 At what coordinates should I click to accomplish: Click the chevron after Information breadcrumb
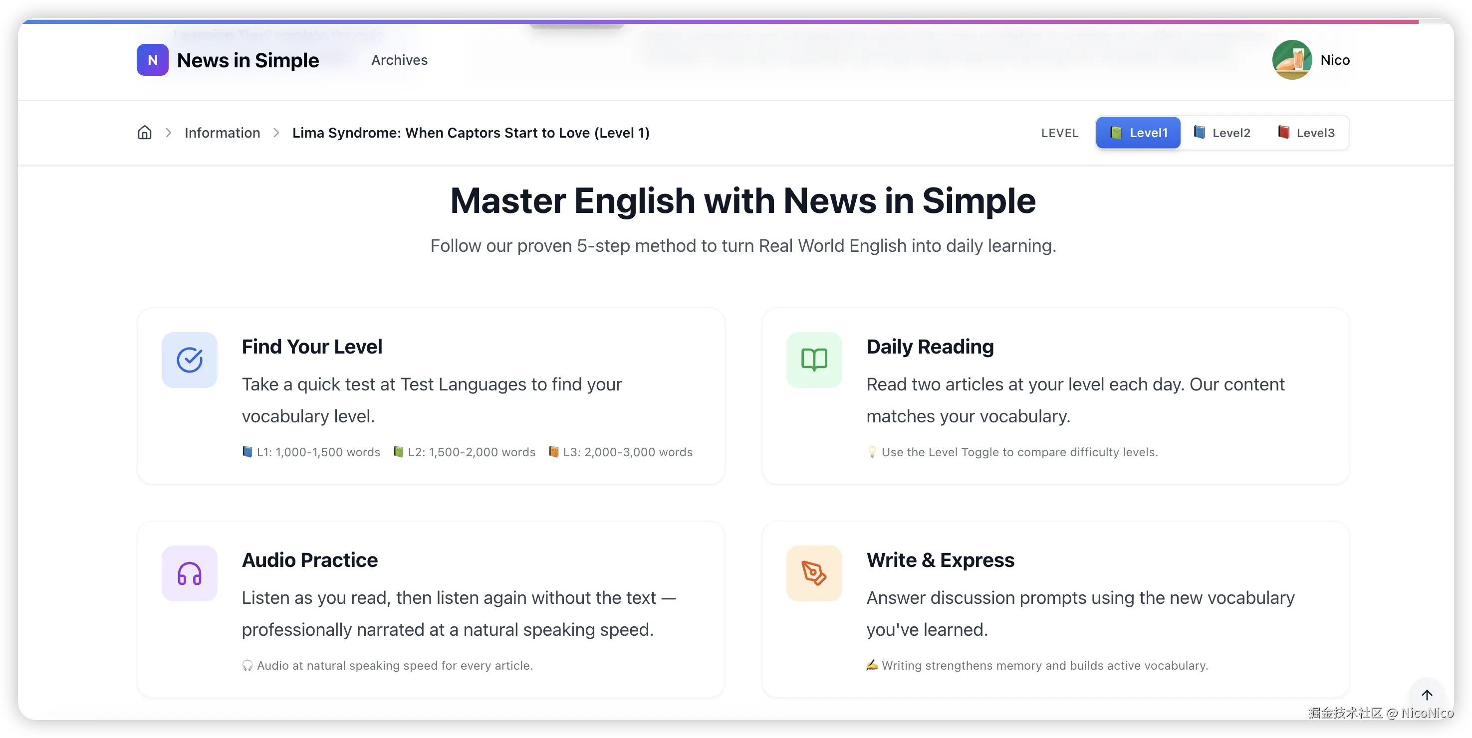tap(276, 133)
